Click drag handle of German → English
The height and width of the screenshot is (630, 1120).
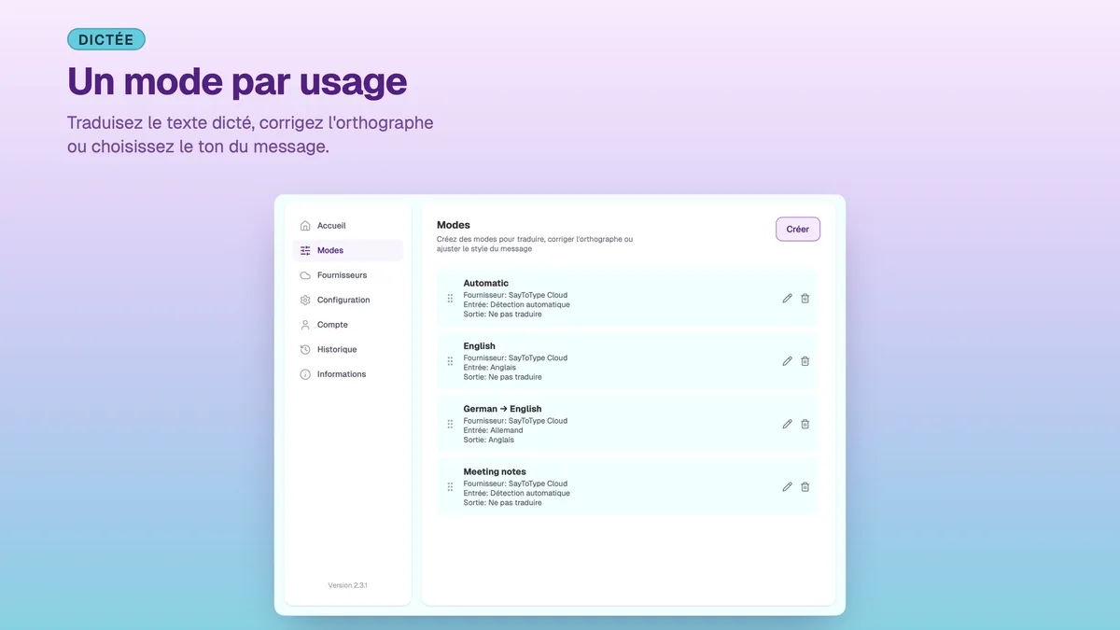pyautogui.click(x=450, y=424)
